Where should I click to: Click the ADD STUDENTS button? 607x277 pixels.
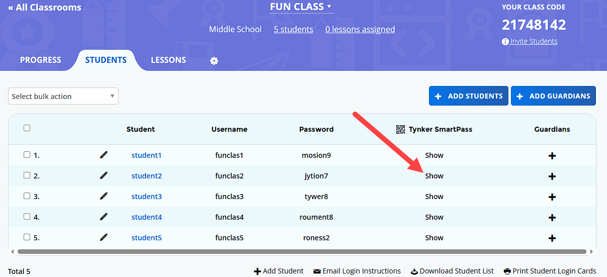(469, 96)
